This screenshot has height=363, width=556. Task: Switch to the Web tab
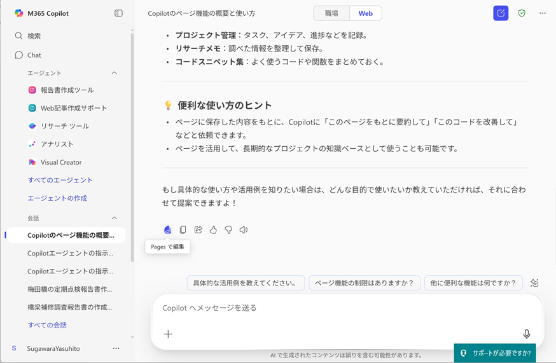point(366,13)
